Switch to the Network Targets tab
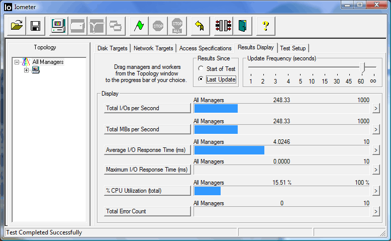This screenshot has height=241, width=391. tap(153, 48)
